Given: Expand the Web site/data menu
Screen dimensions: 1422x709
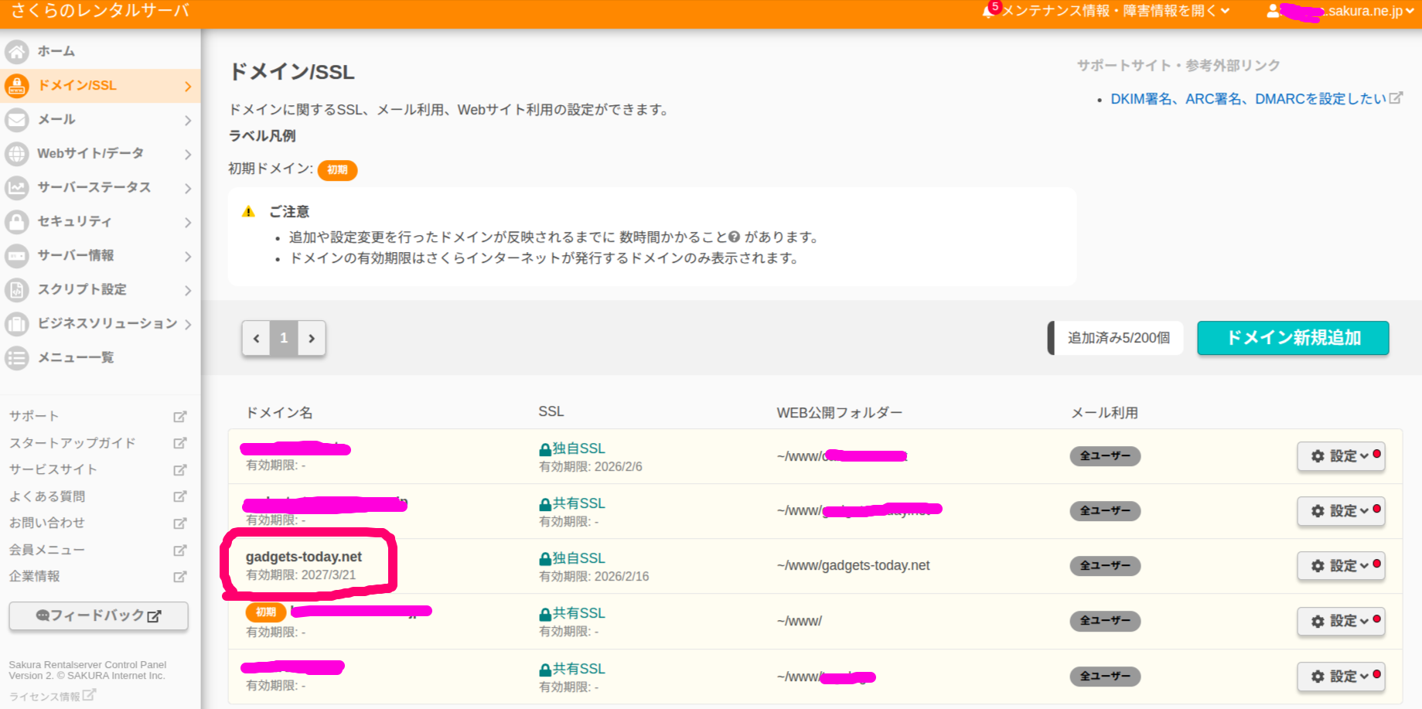Looking at the screenshot, I should (99, 154).
